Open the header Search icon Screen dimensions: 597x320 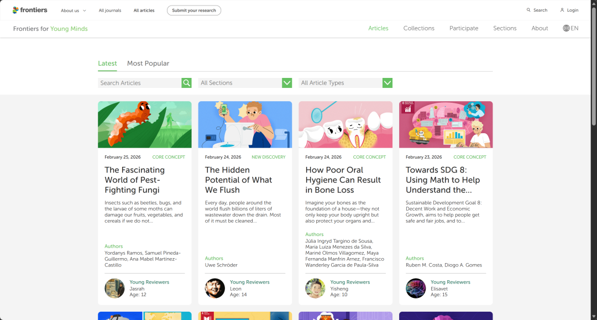[x=528, y=10]
